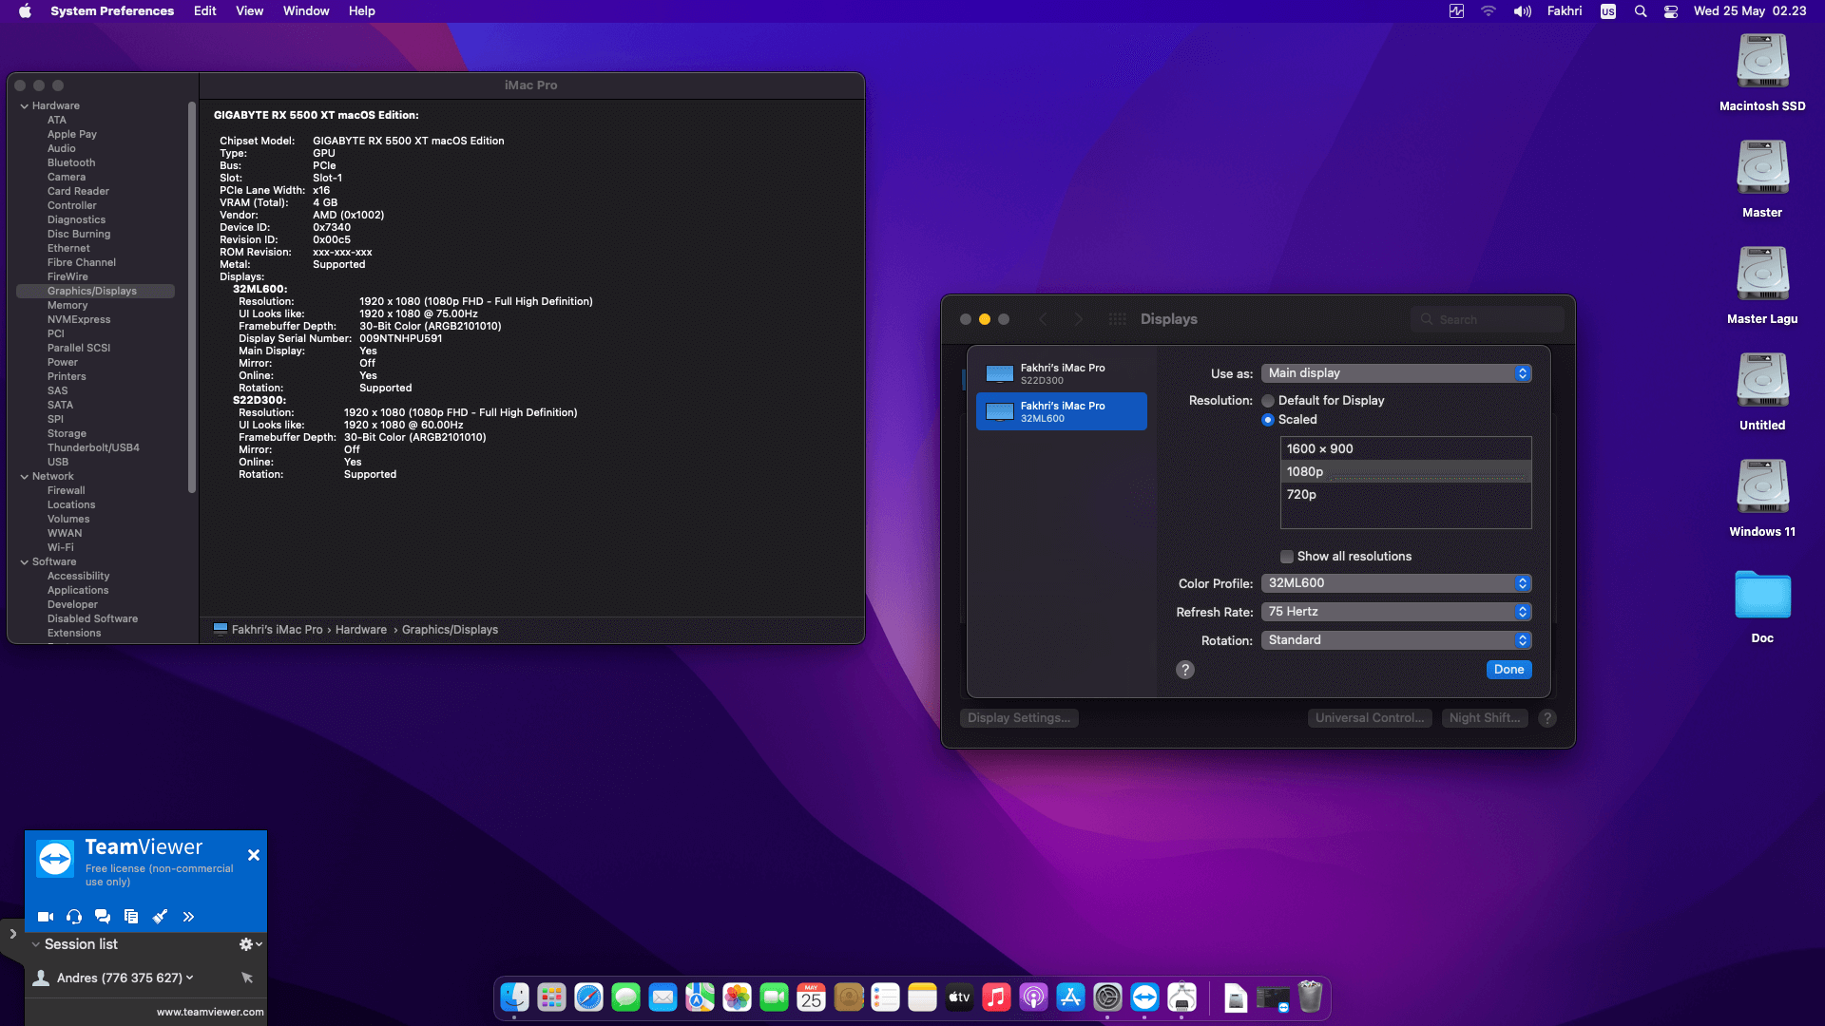Collapse the Software section in sidebar
Image resolution: width=1825 pixels, height=1026 pixels.
[24, 562]
